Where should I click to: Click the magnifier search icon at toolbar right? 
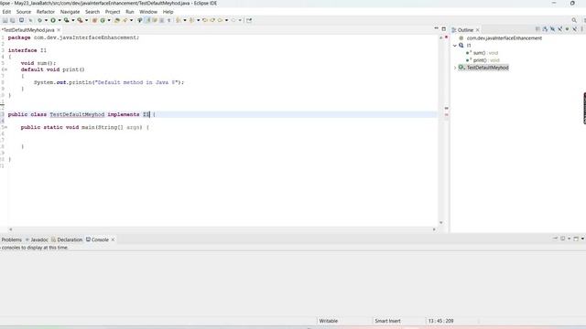click(574, 20)
